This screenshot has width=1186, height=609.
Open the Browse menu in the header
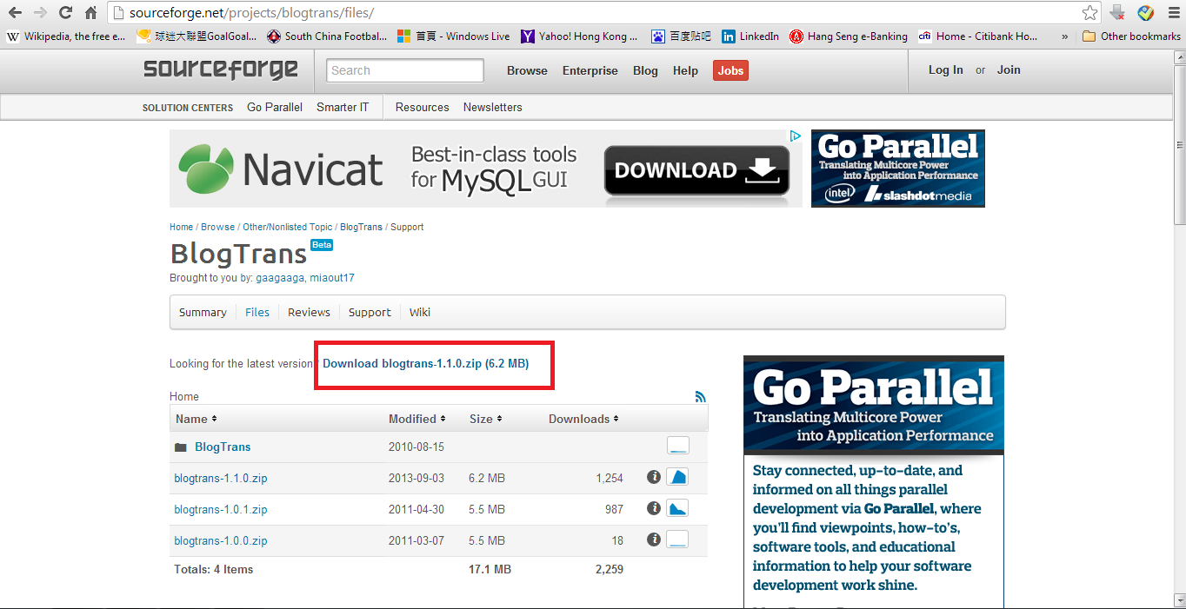pos(527,70)
